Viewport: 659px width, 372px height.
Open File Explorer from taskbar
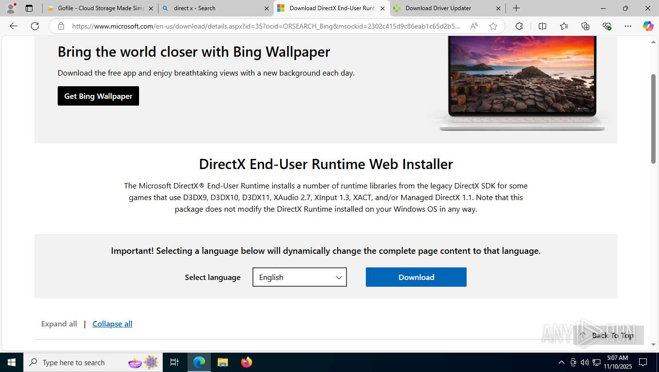click(x=222, y=362)
